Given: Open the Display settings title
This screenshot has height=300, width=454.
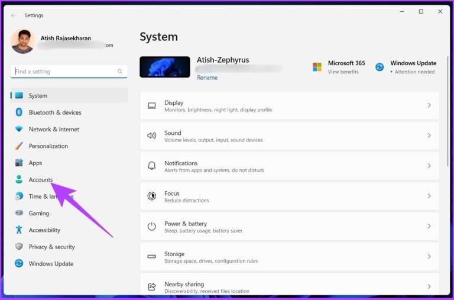Looking at the screenshot, I should pyautogui.click(x=174, y=102).
